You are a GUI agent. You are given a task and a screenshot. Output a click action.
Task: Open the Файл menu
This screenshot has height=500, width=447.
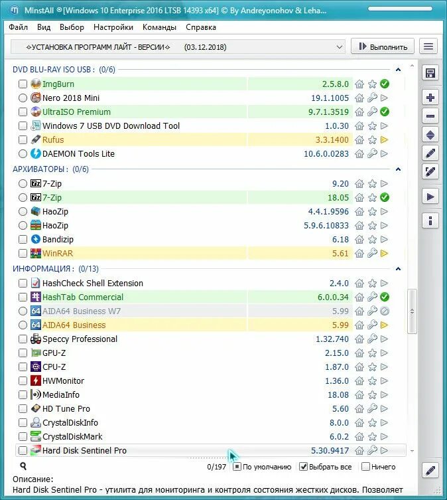click(18, 27)
